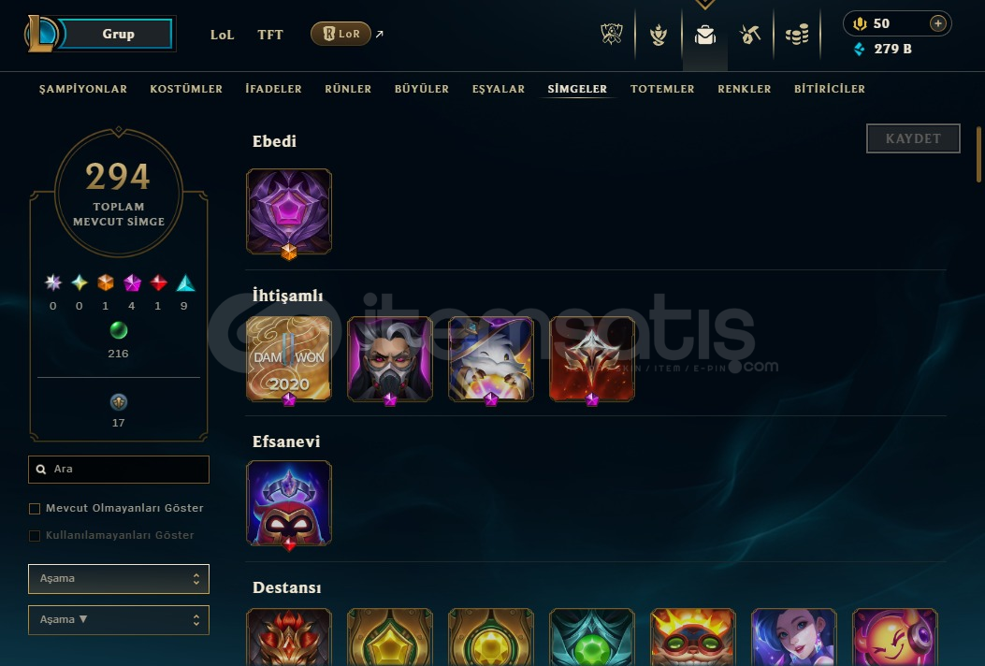Expand the Aşama sort order dropdown
This screenshot has height=666, width=985.
(119, 620)
